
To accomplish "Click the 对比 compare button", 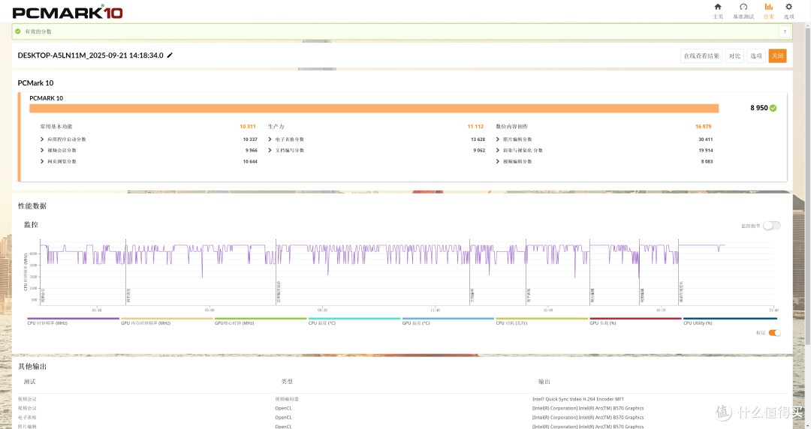I will point(734,55).
